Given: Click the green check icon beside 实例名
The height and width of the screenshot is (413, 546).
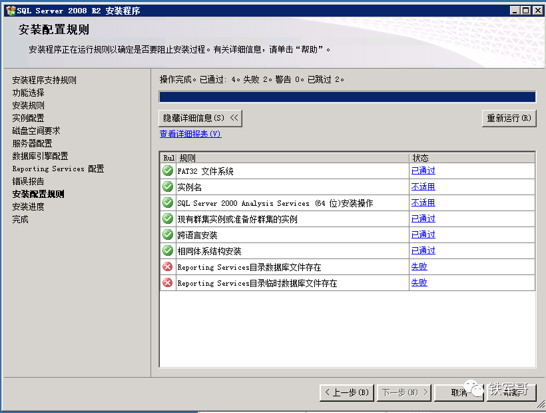Looking at the screenshot, I should (x=168, y=187).
